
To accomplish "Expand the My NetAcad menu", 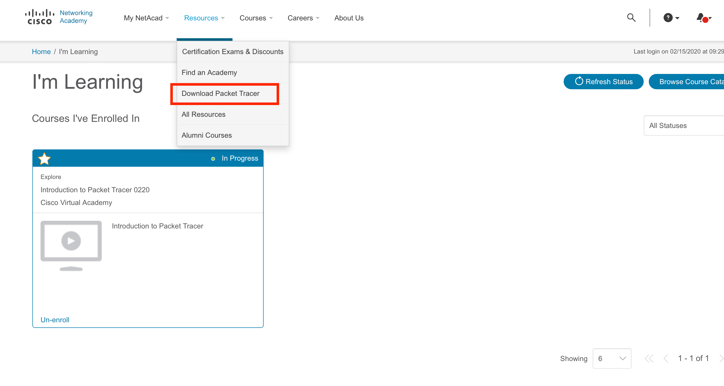I will [146, 18].
